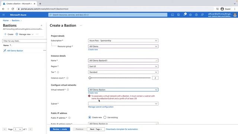This screenshot has height=134, width=238.
Task: Show the Tier info tooltip icon
Action: coord(58,72)
